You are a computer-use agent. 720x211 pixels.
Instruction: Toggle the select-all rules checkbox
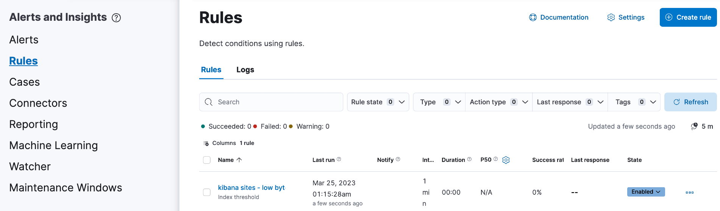207,160
